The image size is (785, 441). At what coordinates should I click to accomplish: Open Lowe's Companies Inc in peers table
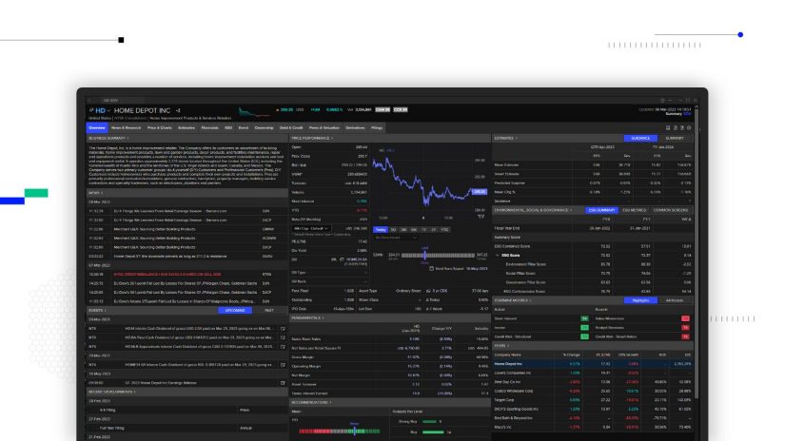tap(513, 373)
